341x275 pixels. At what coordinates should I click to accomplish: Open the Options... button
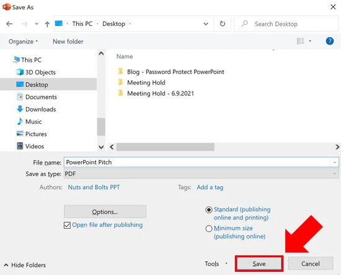(105, 211)
